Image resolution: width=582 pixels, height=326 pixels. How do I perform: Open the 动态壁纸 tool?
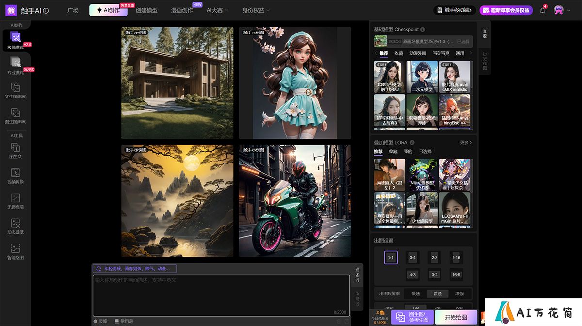click(16, 226)
